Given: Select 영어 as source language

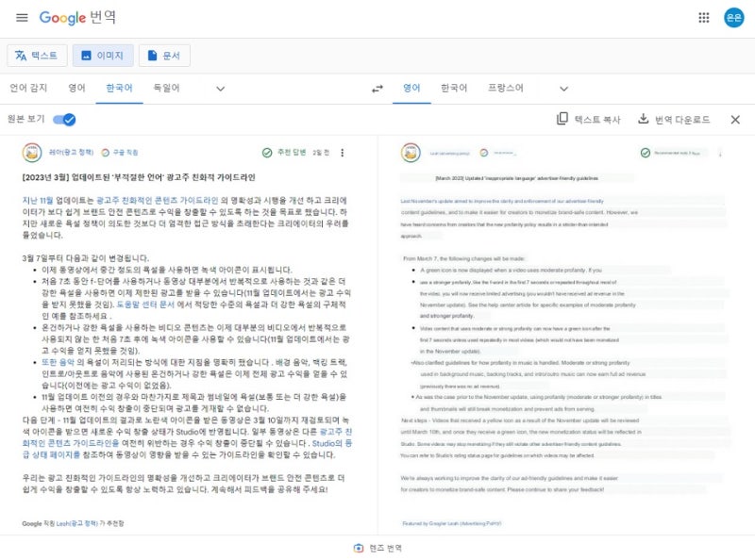Looking at the screenshot, I should [76, 88].
